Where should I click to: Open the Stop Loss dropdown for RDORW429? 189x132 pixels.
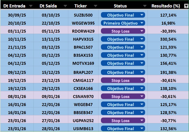click(142, 31)
